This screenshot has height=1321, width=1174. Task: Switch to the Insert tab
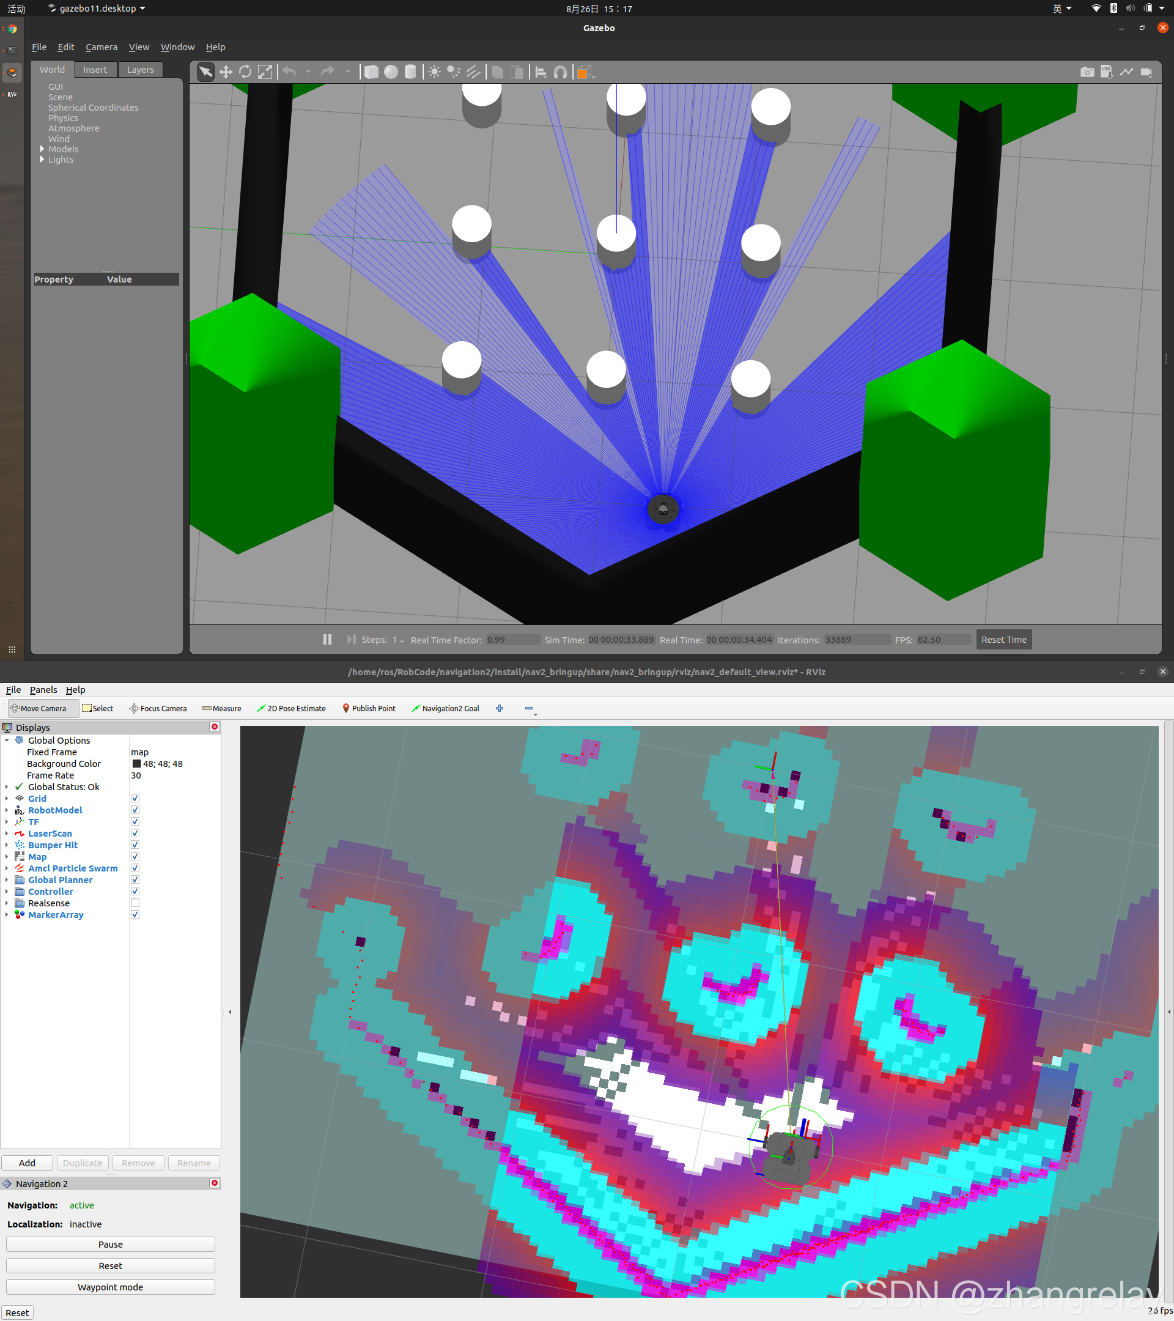95,70
